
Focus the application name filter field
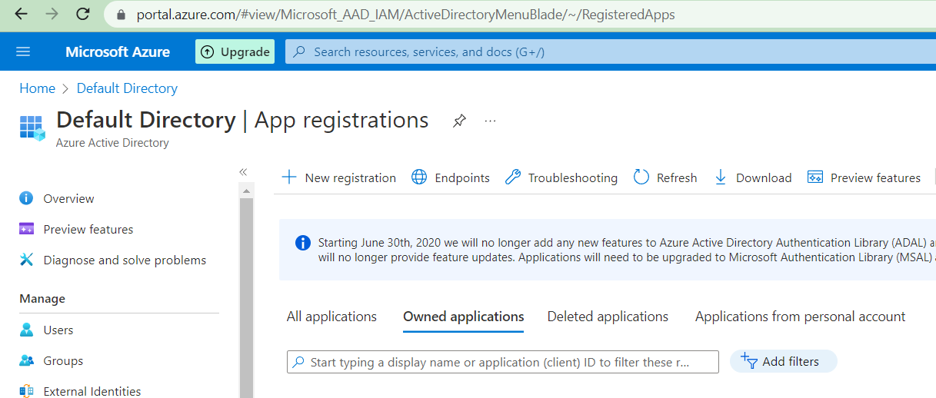[502, 362]
